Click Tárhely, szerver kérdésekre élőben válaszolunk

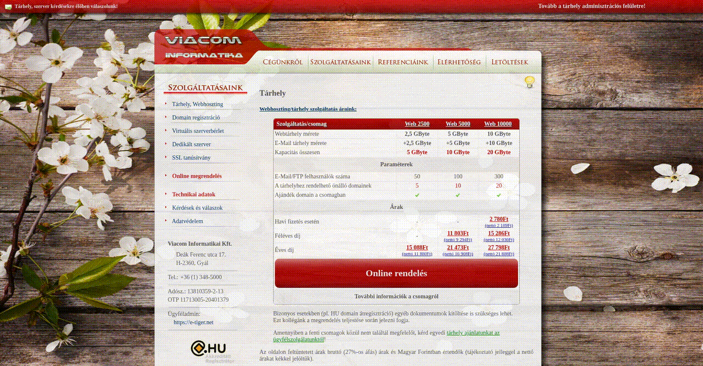(66, 7)
